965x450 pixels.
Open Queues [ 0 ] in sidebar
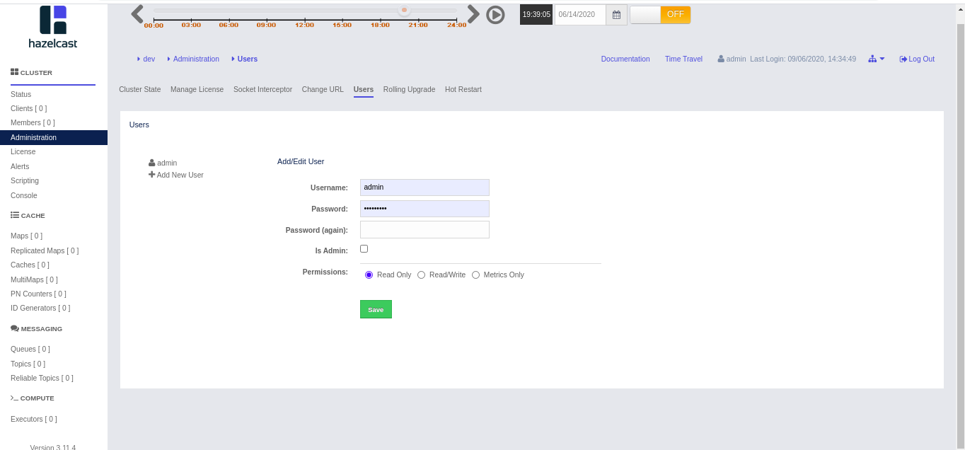pyautogui.click(x=30, y=349)
